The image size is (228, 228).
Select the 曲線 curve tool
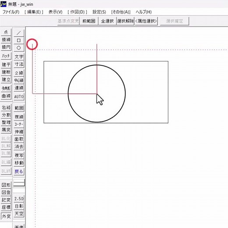click(x=6, y=96)
